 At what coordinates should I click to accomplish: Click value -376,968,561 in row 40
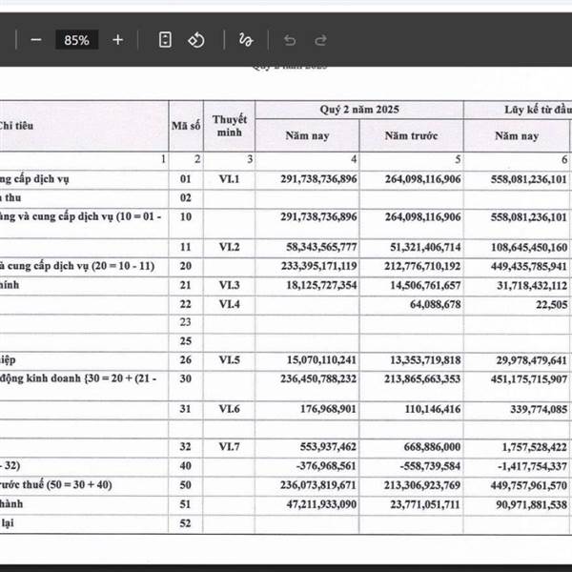tap(326, 466)
